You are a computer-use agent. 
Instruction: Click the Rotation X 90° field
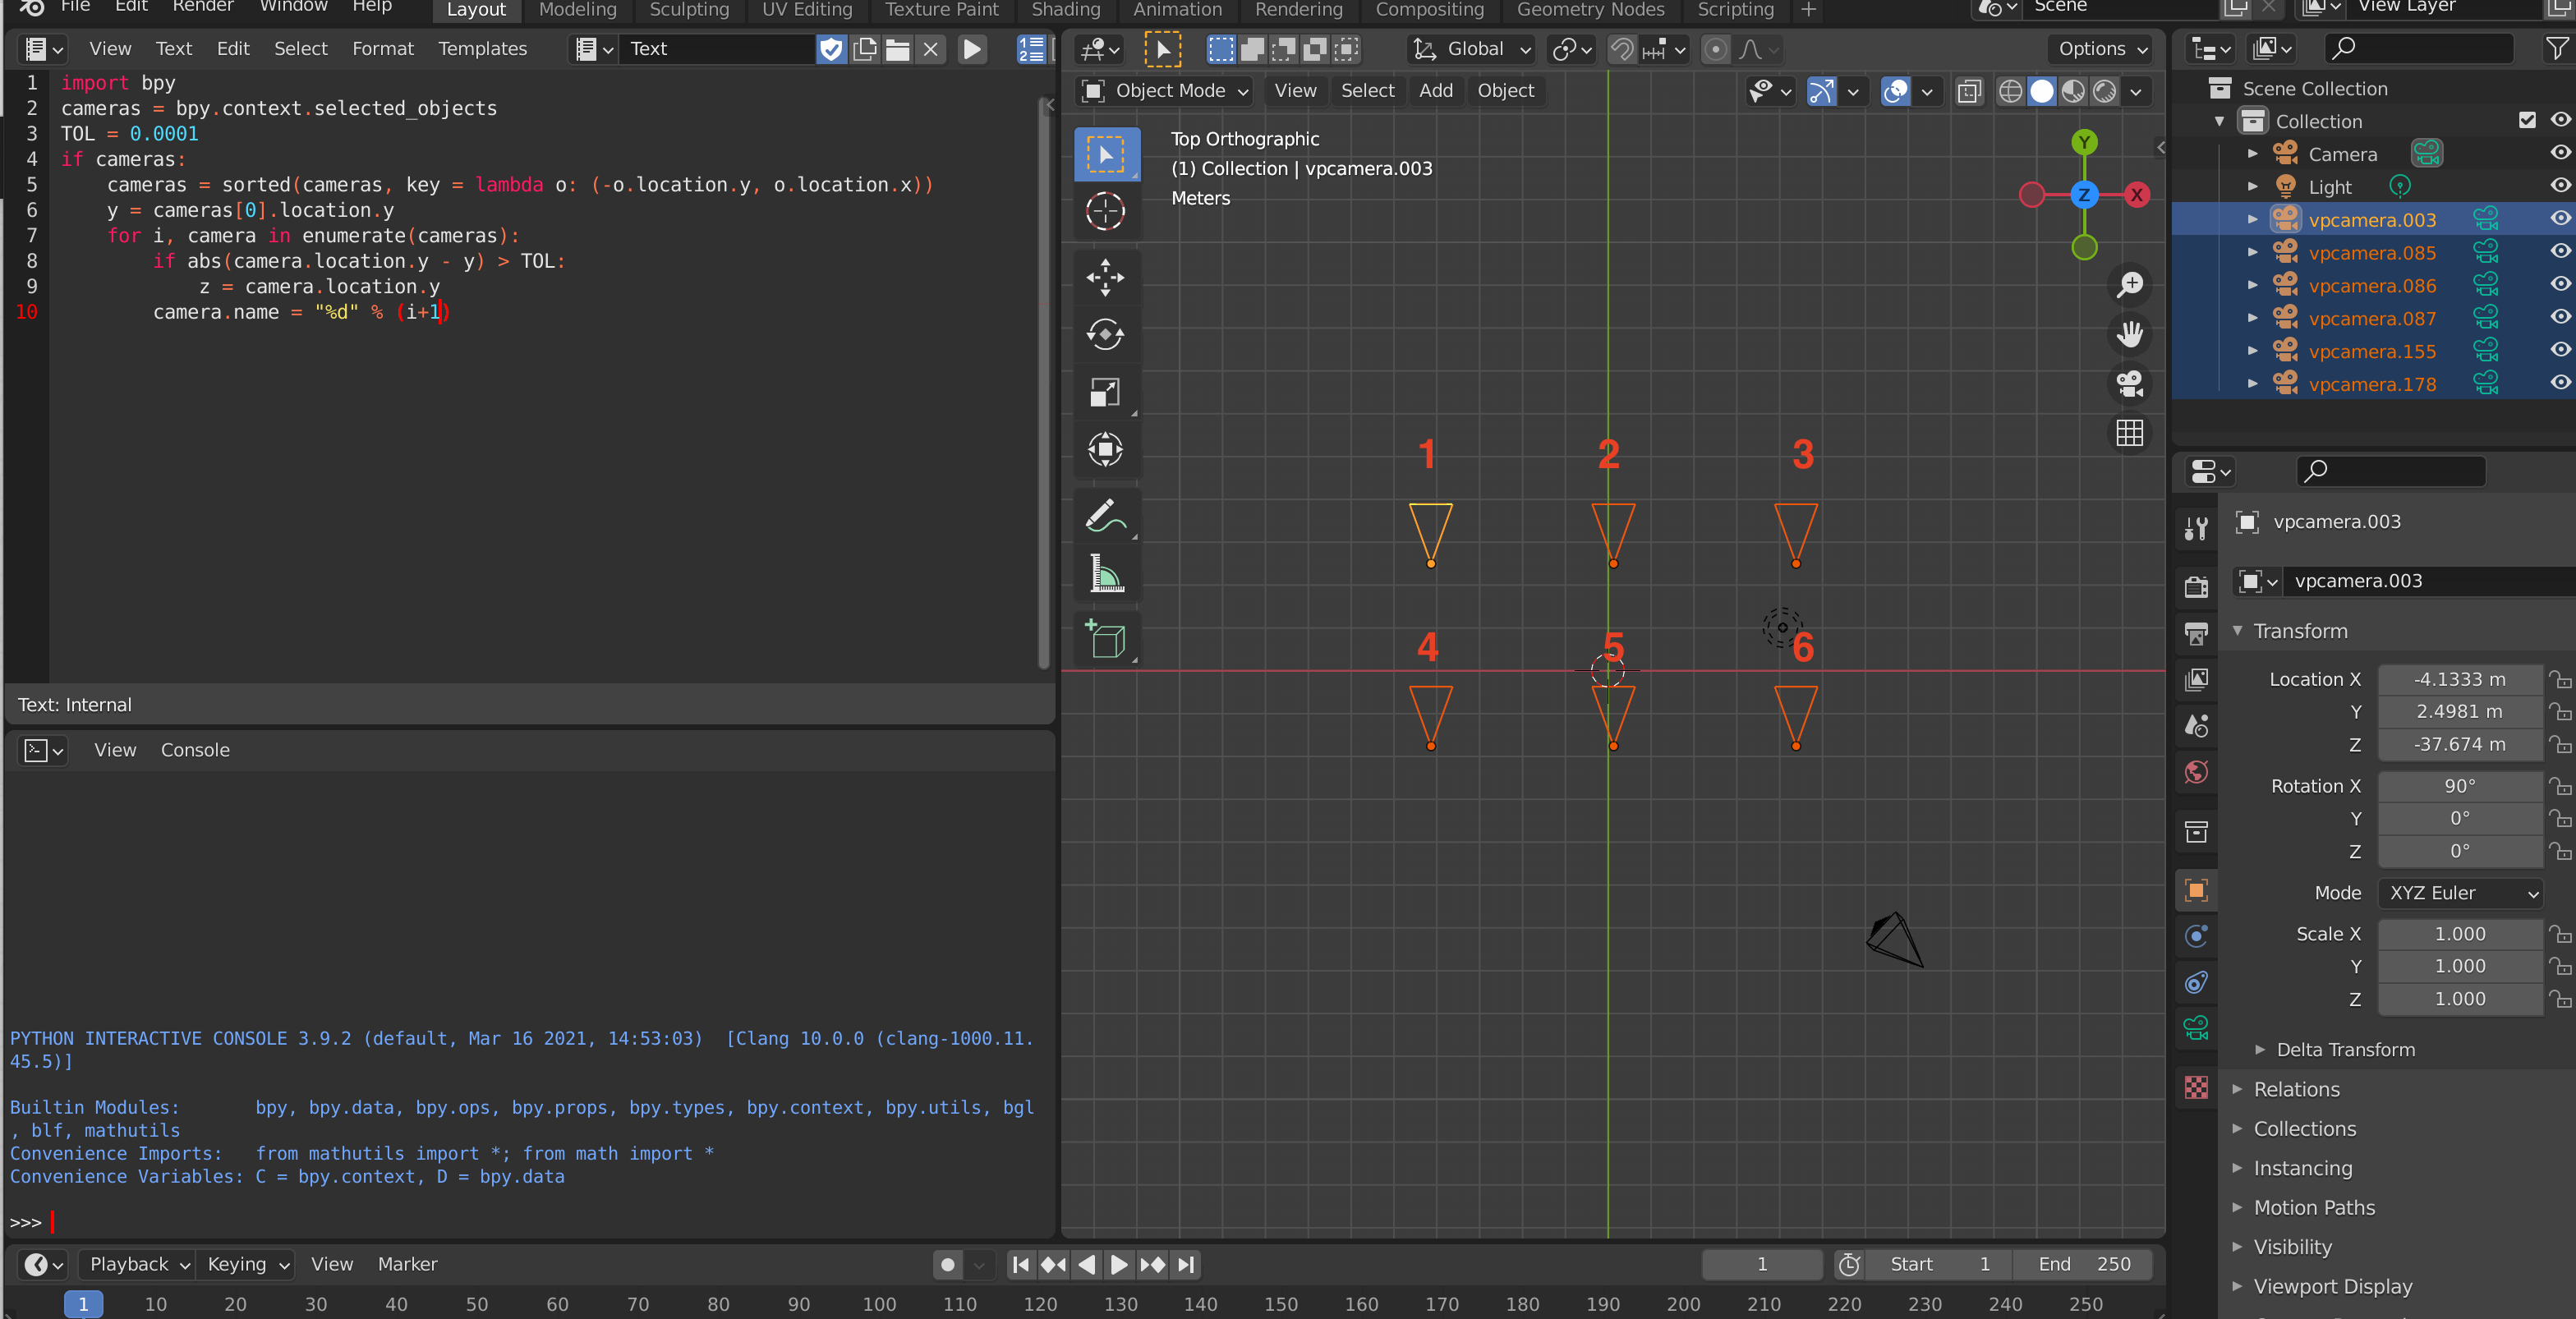2459,787
